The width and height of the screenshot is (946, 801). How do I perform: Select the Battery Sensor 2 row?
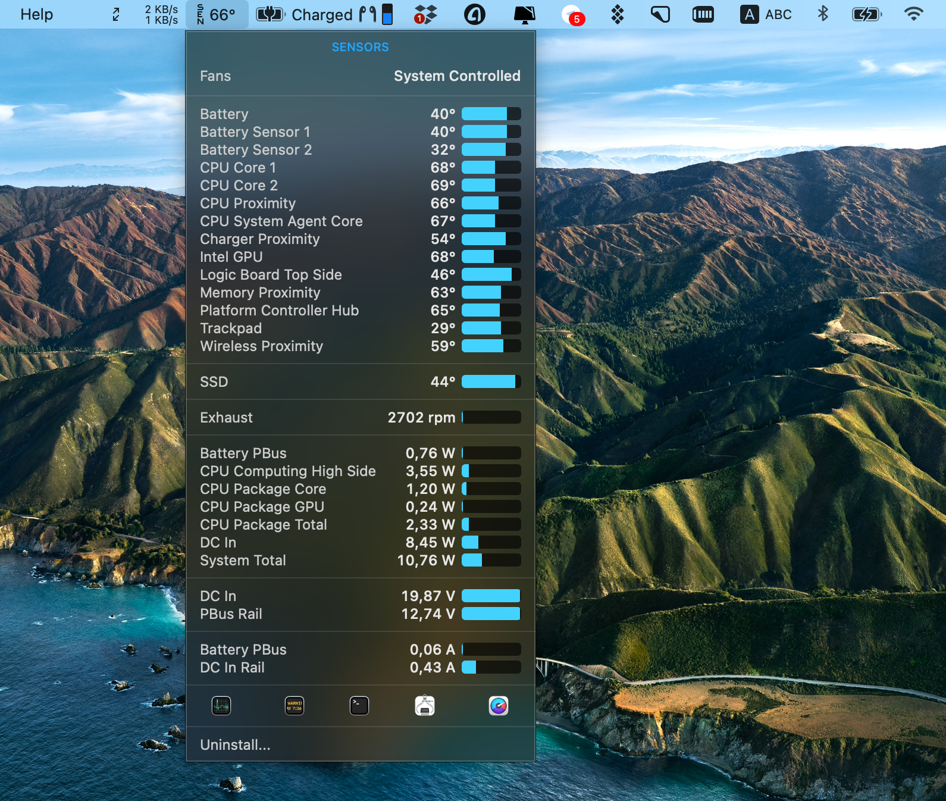(x=361, y=149)
